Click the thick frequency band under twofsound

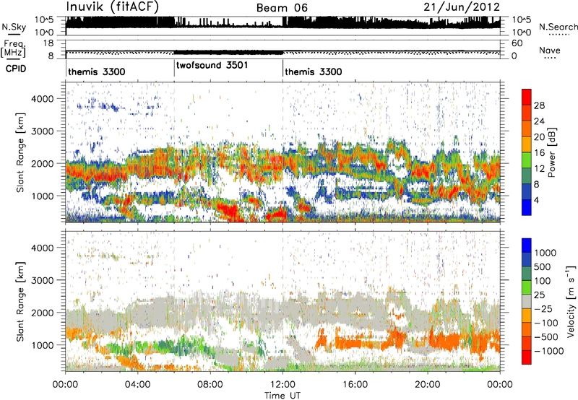pos(228,52)
